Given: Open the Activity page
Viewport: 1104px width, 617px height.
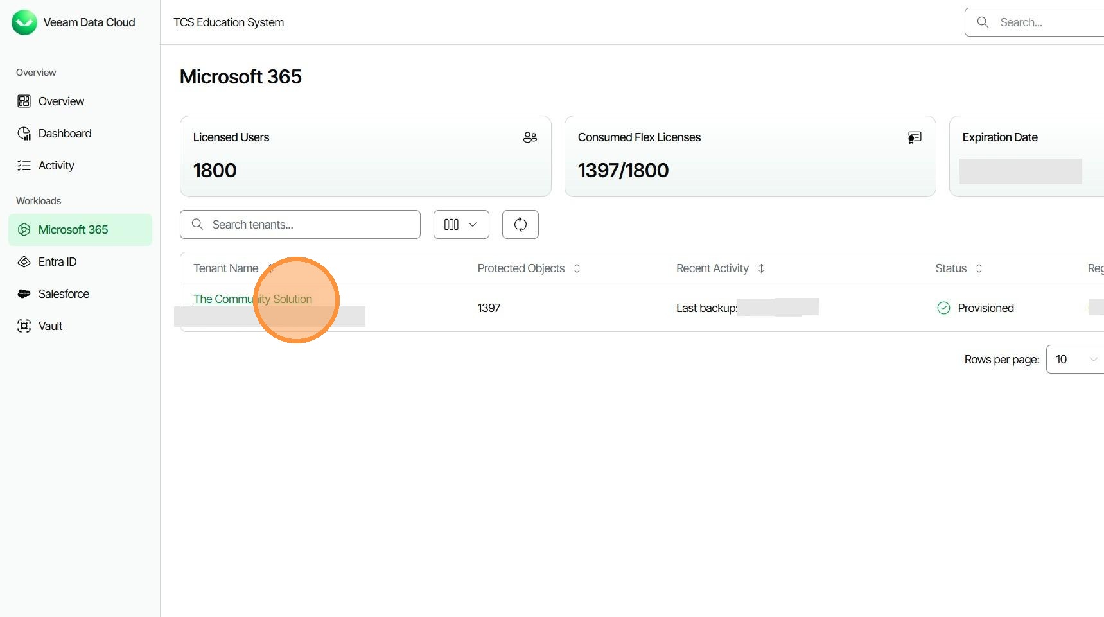Looking at the screenshot, I should coord(80,166).
